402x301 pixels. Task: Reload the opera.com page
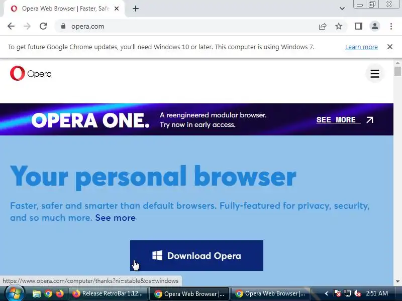43,26
